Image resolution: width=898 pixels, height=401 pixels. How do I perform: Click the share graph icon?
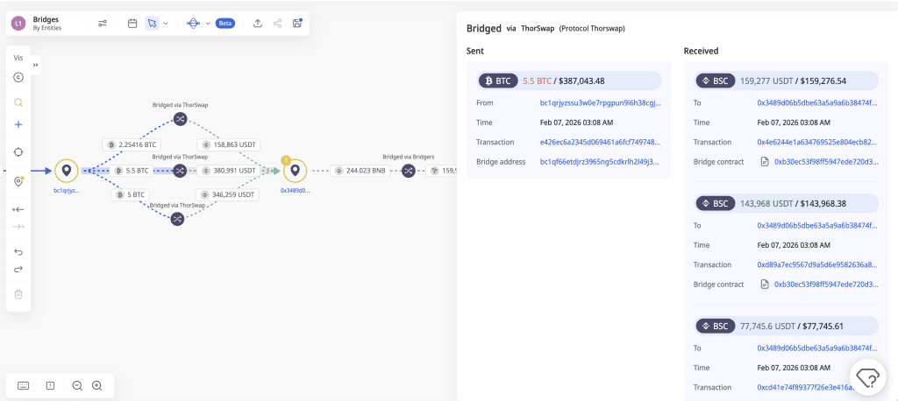278,24
